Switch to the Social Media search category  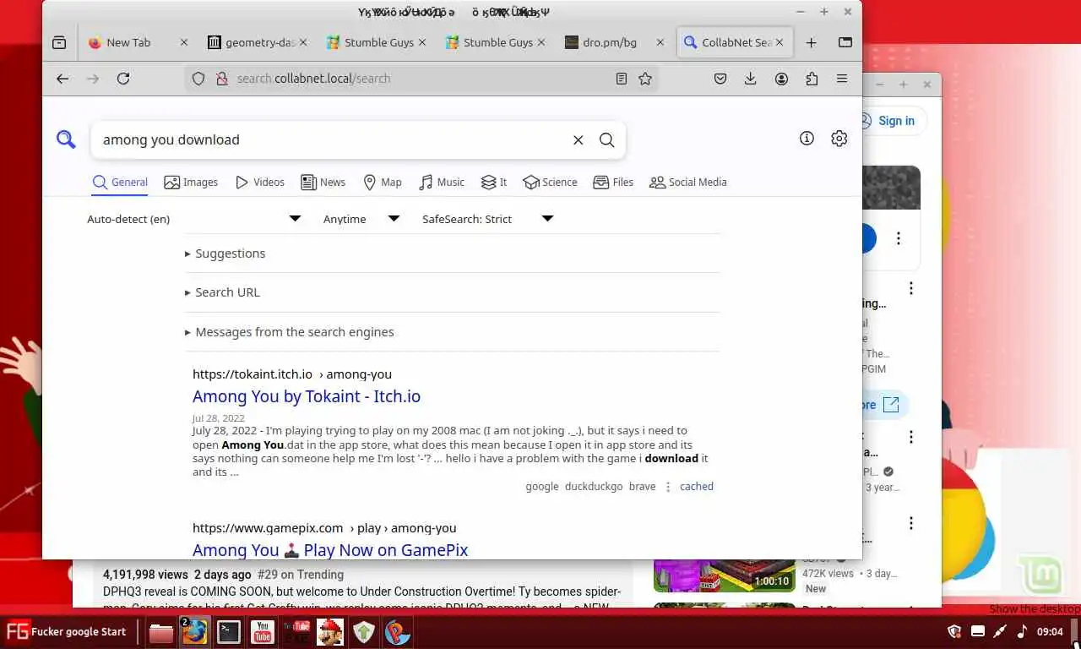click(x=687, y=183)
